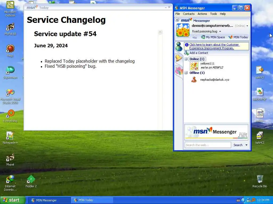273x204 pixels.
Task: Click the on-screen keyboard tray icon
Action: point(238,200)
